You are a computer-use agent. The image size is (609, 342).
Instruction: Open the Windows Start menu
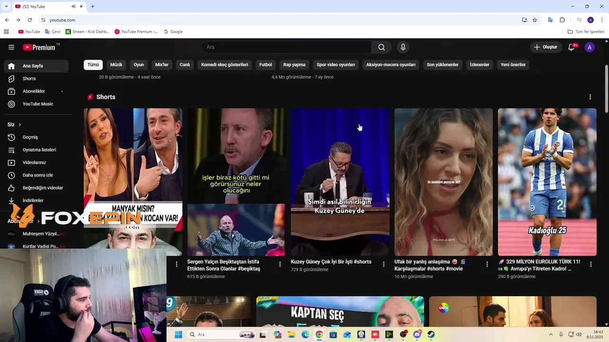pos(178,334)
